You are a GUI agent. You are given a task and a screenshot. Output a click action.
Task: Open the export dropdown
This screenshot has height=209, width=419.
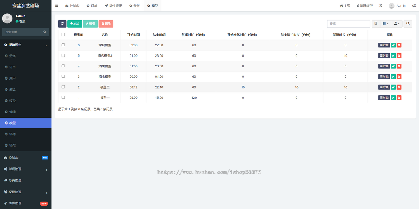point(397,24)
